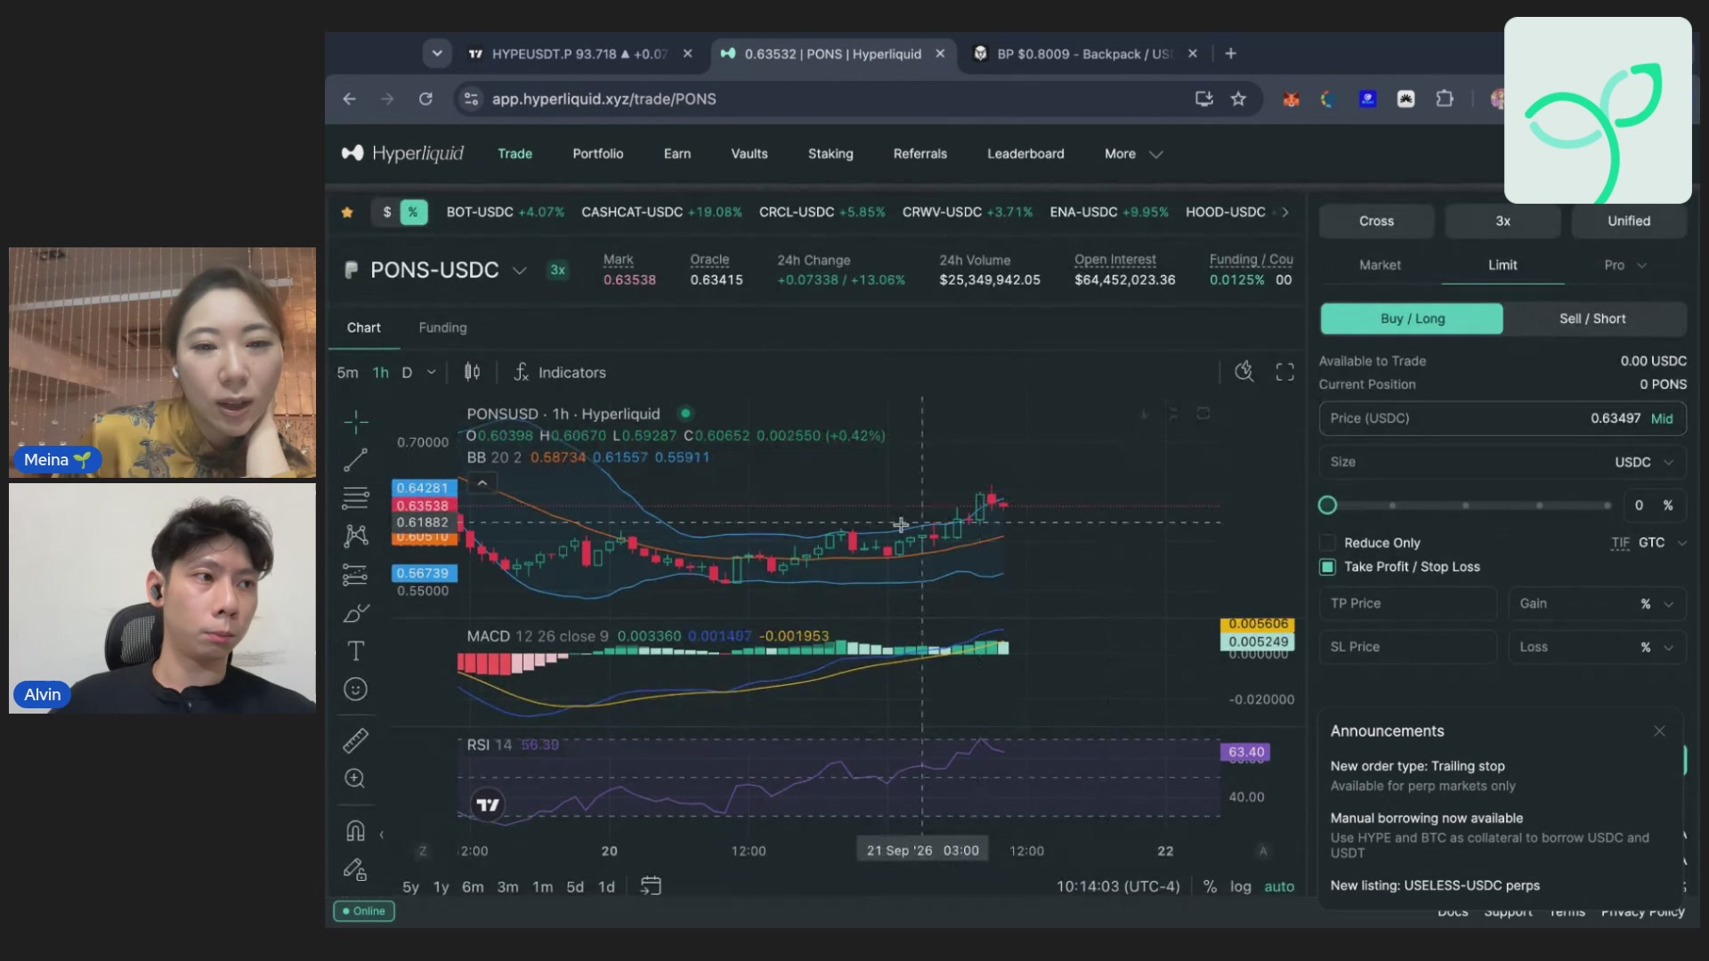
Task: Open the browser tab search dropdown
Action: (x=437, y=53)
